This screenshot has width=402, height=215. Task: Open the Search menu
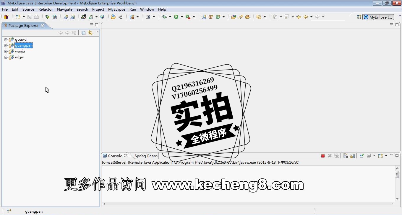pos(82,9)
